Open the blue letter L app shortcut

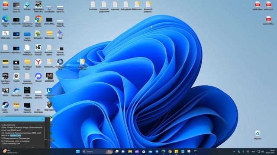(49, 91)
